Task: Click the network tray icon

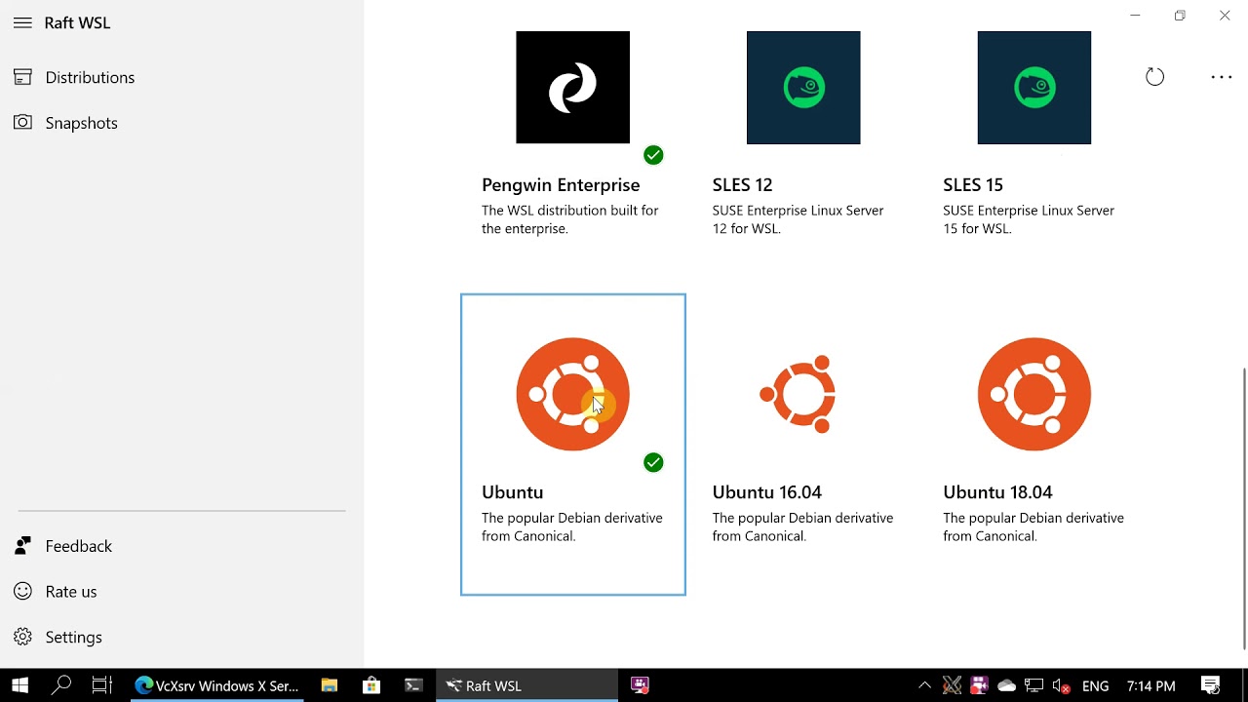Action: [x=1034, y=686]
